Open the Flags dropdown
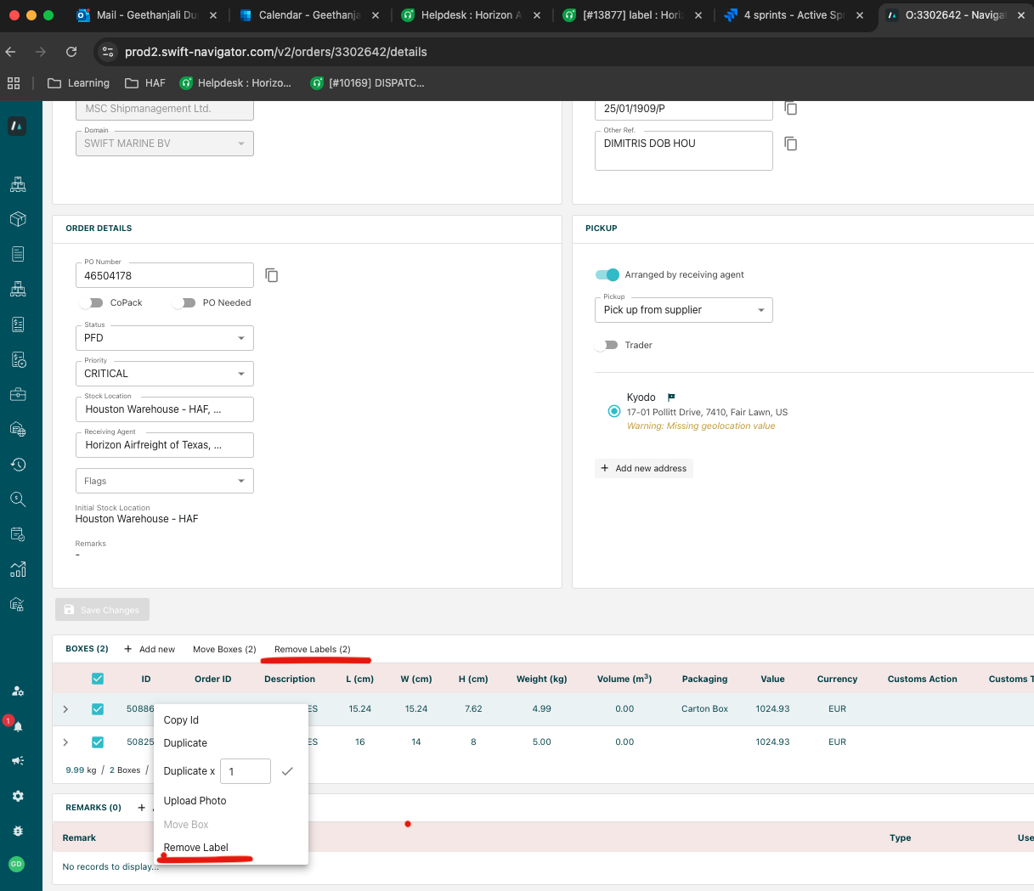This screenshot has height=891, width=1034. pyautogui.click(x=165, y=481)
